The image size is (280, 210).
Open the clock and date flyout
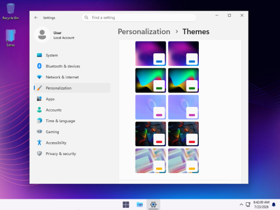[x=262, y=204]
